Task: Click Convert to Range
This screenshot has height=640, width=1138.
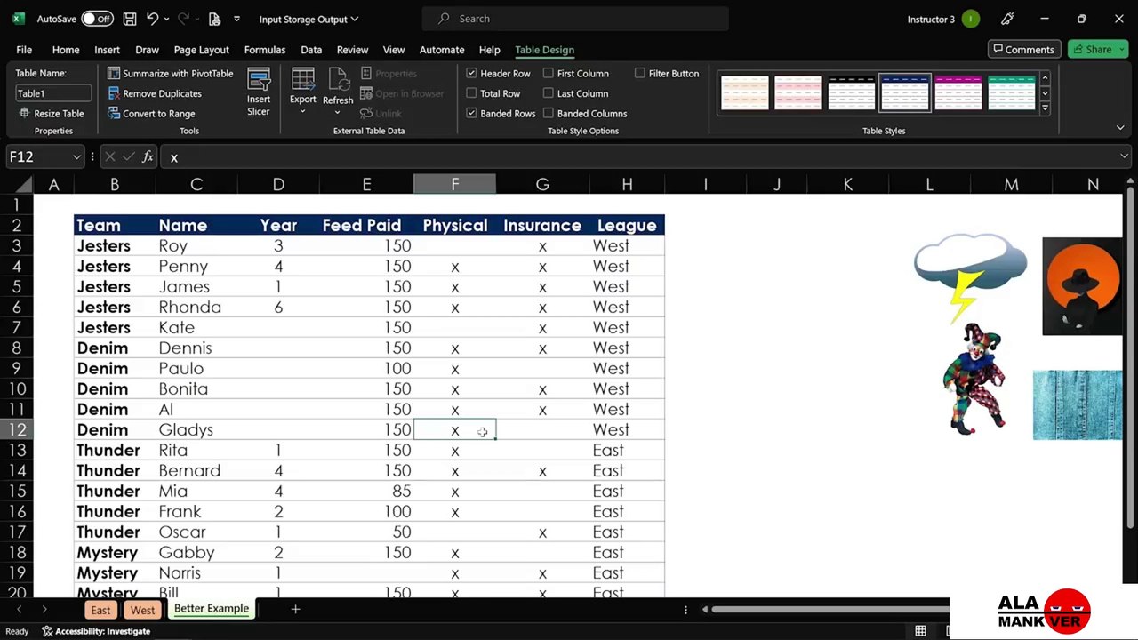Action: (x=151, y=114)
